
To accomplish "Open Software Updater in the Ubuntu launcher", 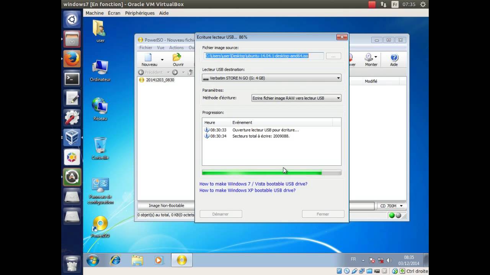I will point(72,177).
